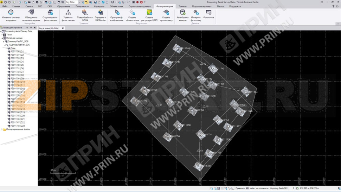
Task: Click Meter units in the status bar
Action: (252, 188)
